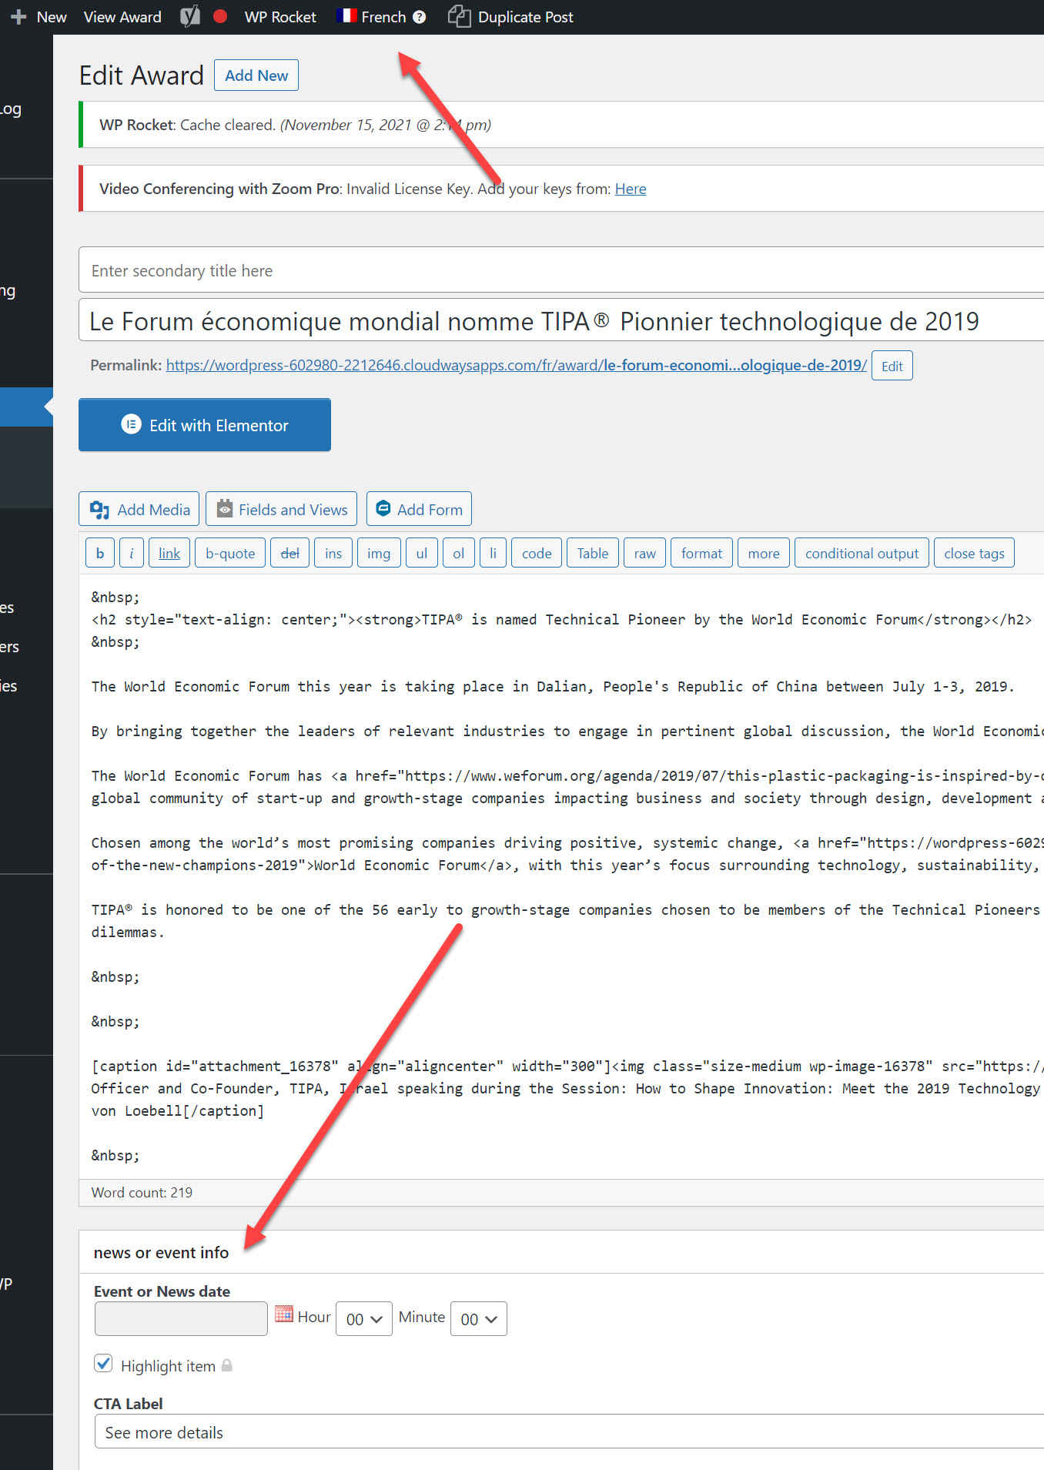
Task: Click the Elementor logo icon
Action: tap(132, 424)
